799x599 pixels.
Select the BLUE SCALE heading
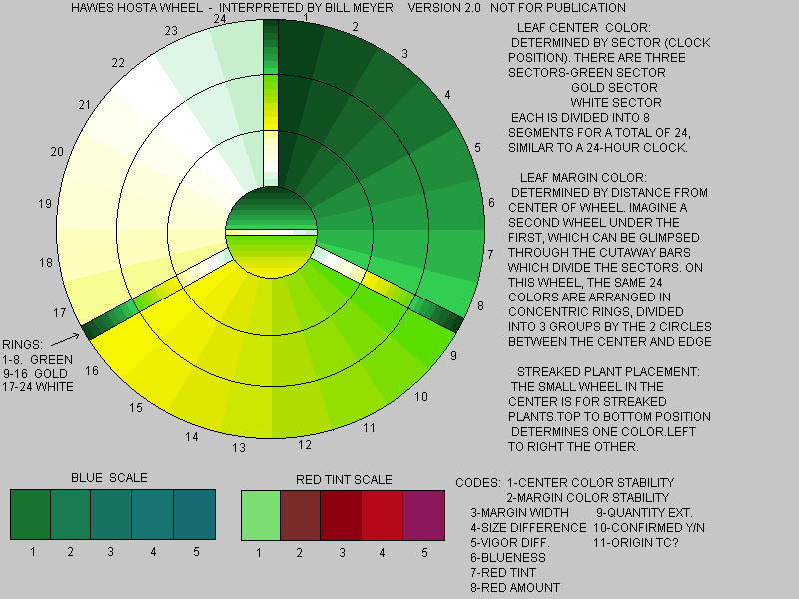point(107,477)
